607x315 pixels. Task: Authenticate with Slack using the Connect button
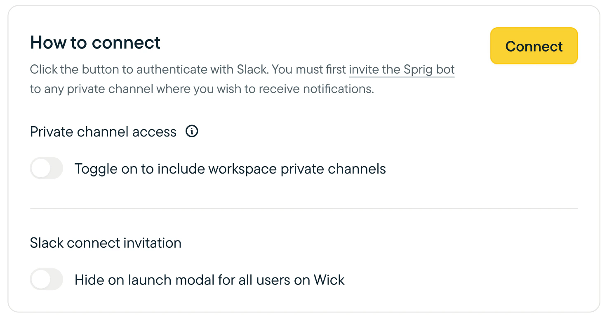tap(534, 46)
